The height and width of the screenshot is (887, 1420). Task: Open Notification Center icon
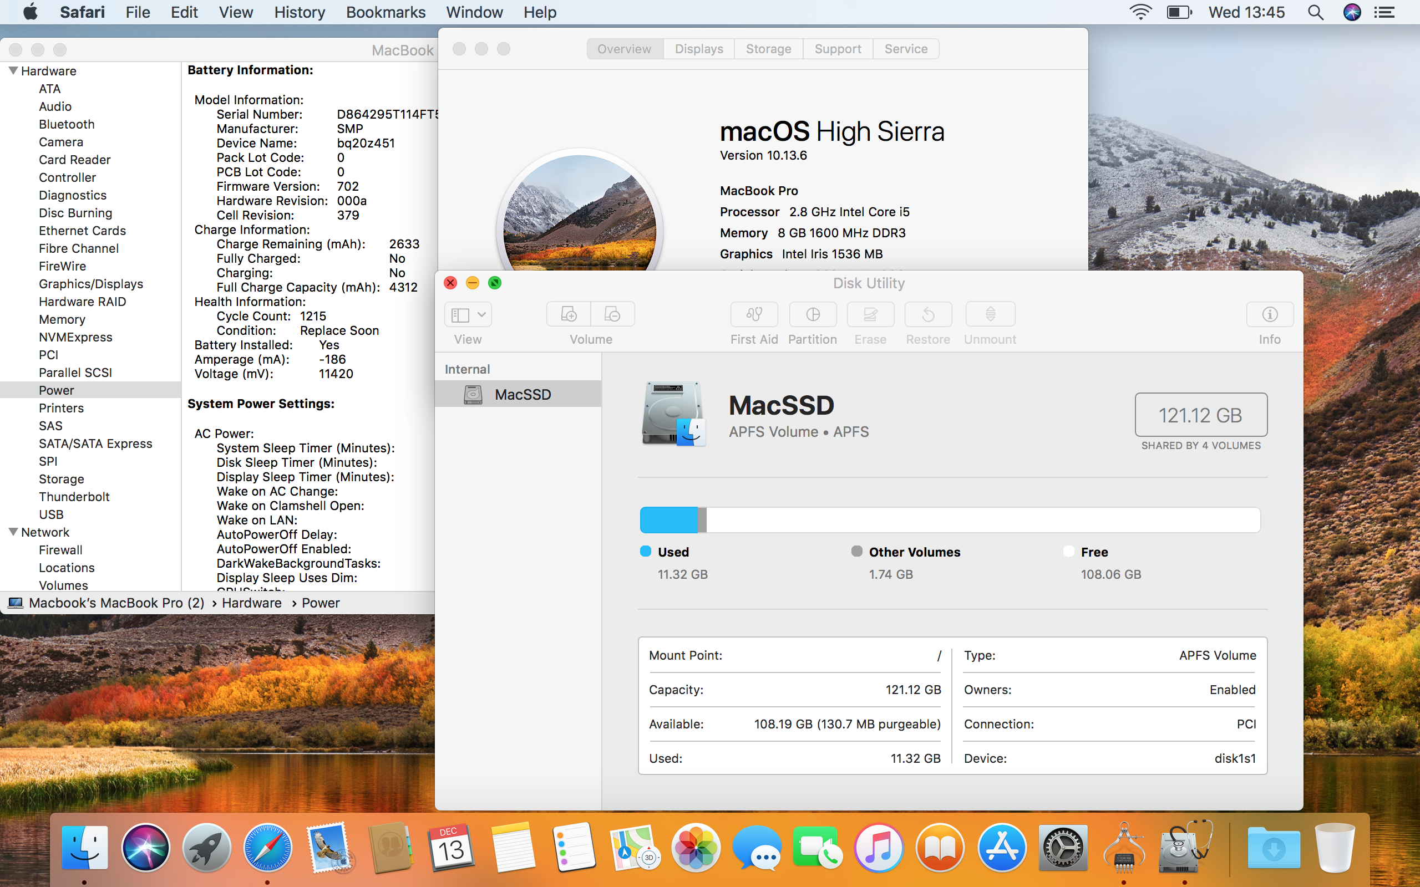[x=1385, y=12]
